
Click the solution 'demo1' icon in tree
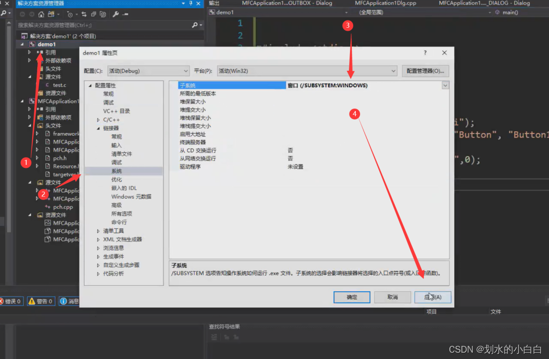(x=24, y=36)
